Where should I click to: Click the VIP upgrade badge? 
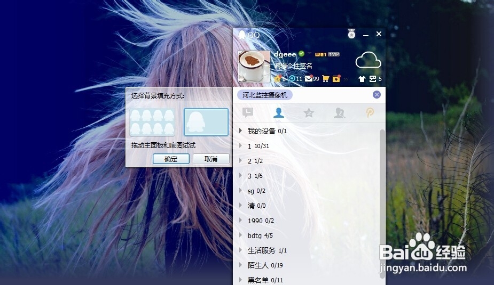pos(334,54)
